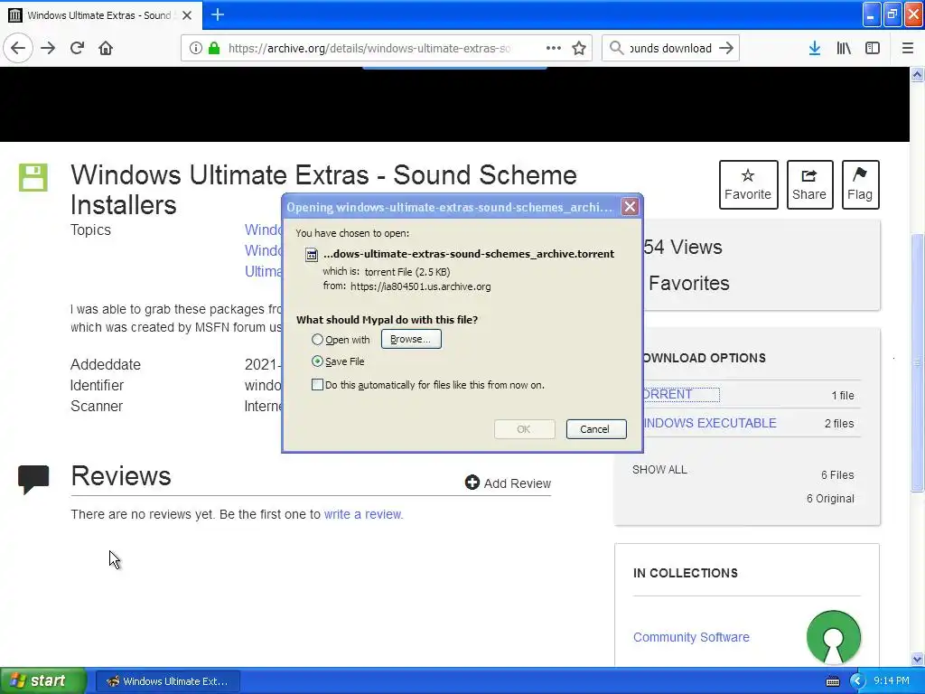Screen dimensions: 925x694
Task: Cancel the file opening dialog
Action: [x=596, y=429]
